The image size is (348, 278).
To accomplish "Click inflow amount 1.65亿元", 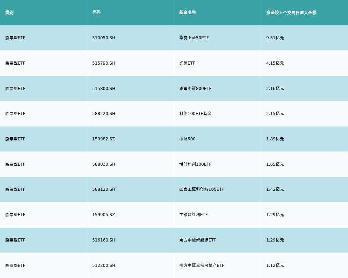I will tap(275, 164).
